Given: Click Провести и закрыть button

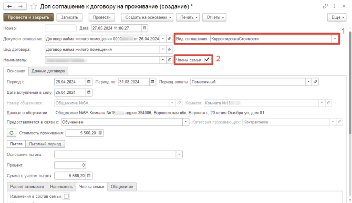Looking at the screenshot, I should click(x=28, y=17).
